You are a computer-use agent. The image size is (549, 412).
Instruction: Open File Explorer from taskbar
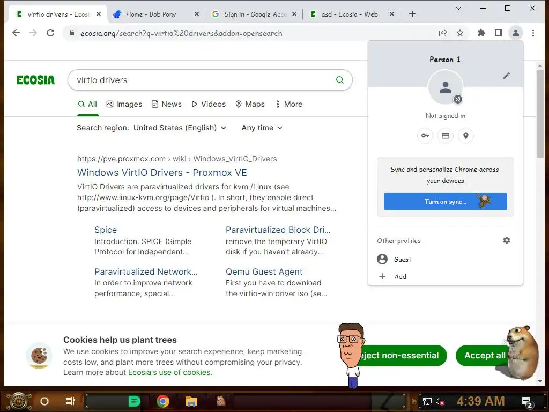point(191,401)
